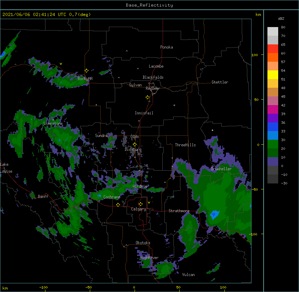This screenshot has height=292, width=299.
Task: Click the yellow diamond marker between Olds and Didsbury
Action: pos(135,145)
